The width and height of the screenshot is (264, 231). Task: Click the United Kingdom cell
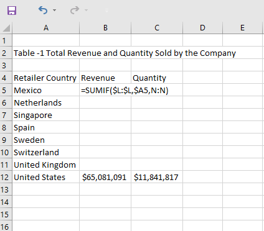46,165
